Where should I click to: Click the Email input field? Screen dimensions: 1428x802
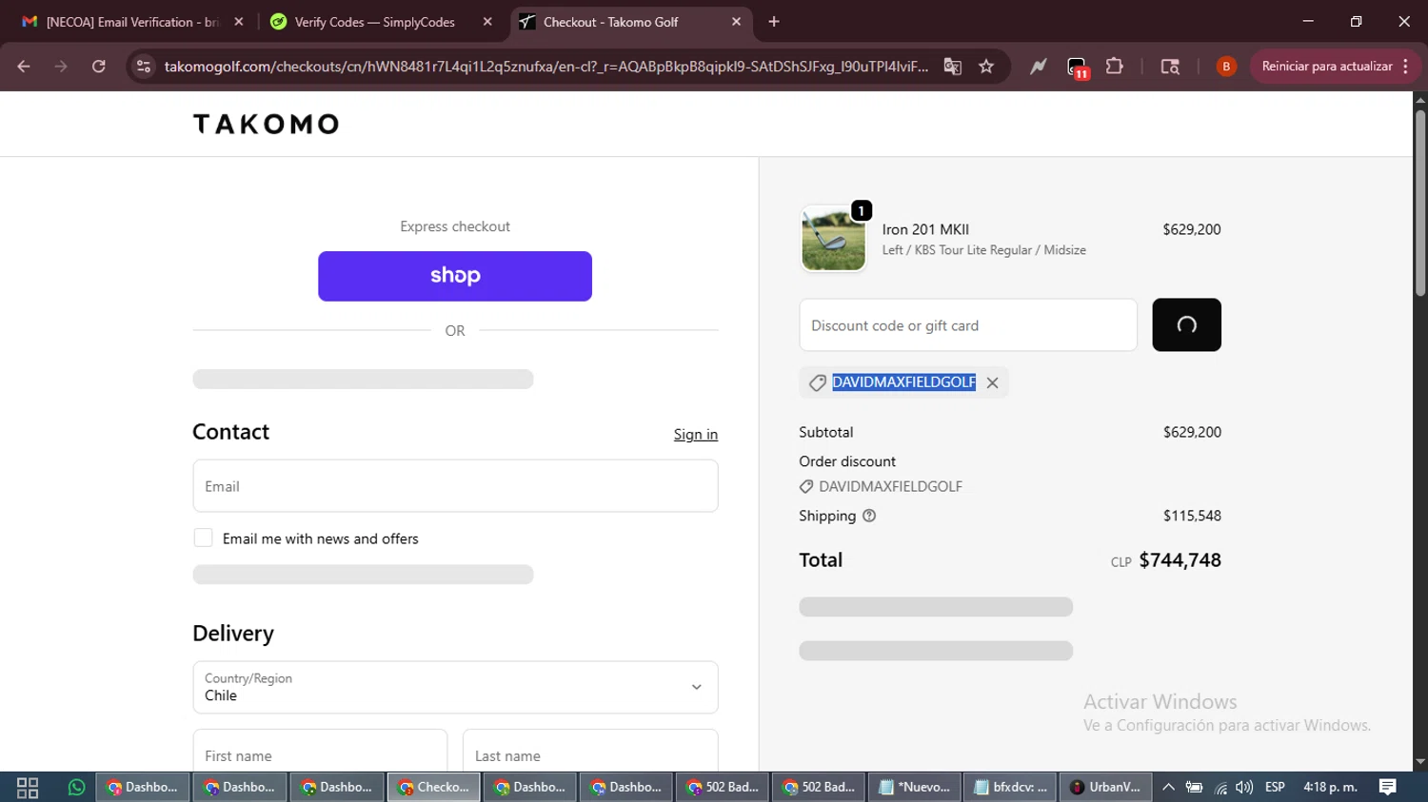(455, 486)
